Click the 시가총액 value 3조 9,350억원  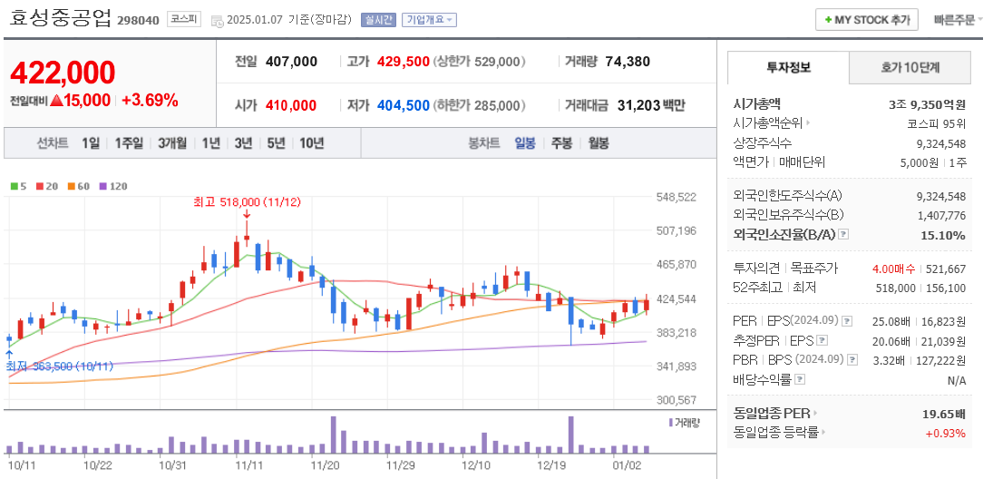click(927, 104)
